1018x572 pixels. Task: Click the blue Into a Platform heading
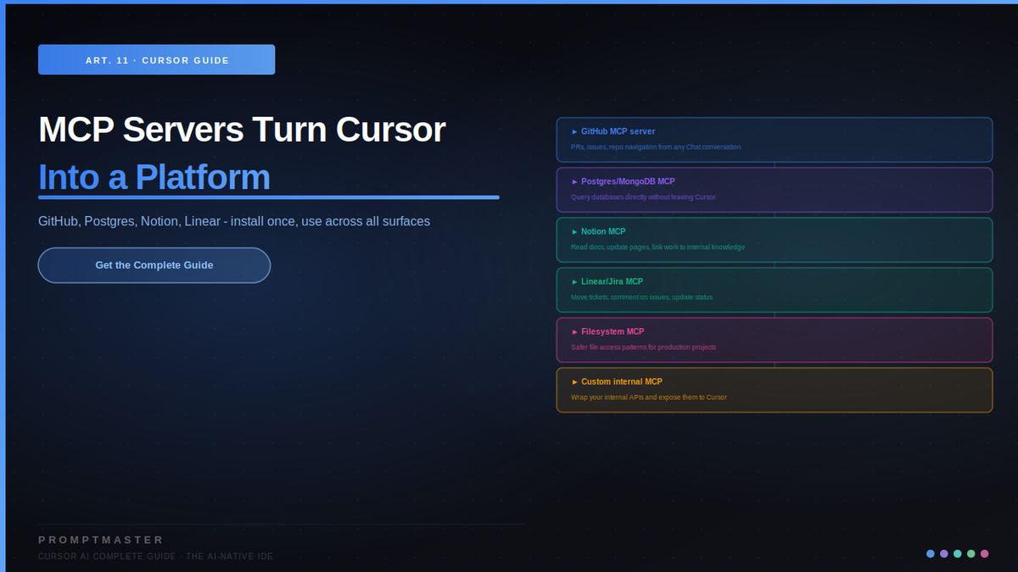(154, 177)
